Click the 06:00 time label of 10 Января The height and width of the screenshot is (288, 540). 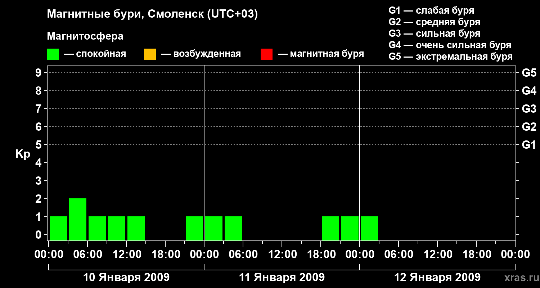[87, 255]
